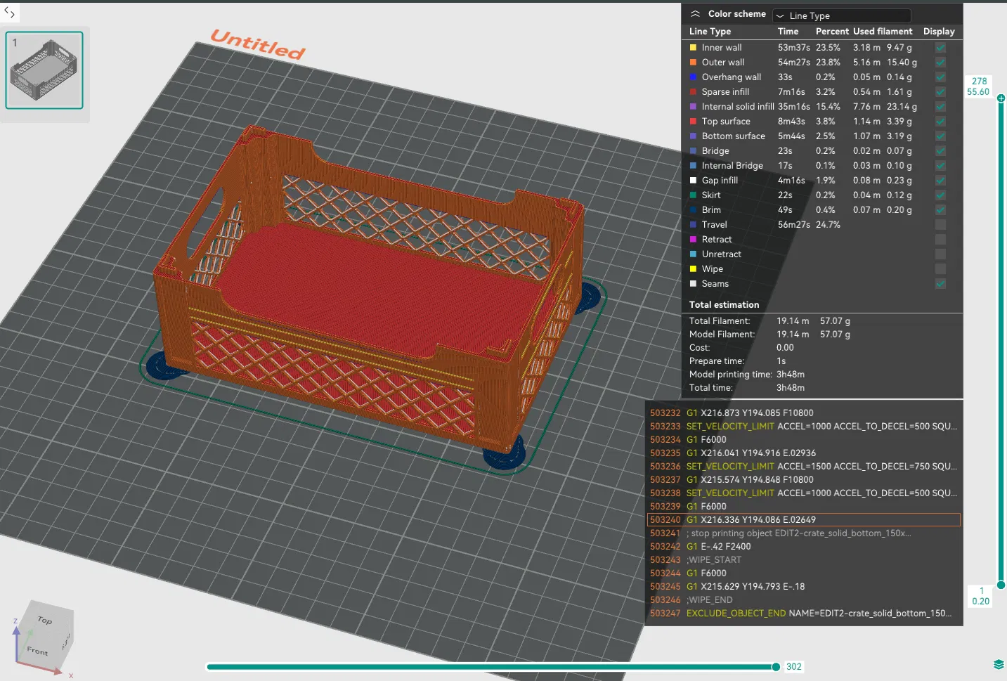Collapse the sidebar with the top-left arrow icon
Image resolution: width=1007 pixels, height=681 pixels.
click(x=9, y=12)
